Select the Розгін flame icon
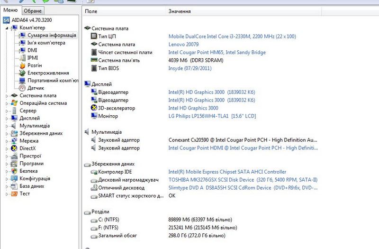Image resolution: width=379 pixels, height=249 pixels. point(22,65)
